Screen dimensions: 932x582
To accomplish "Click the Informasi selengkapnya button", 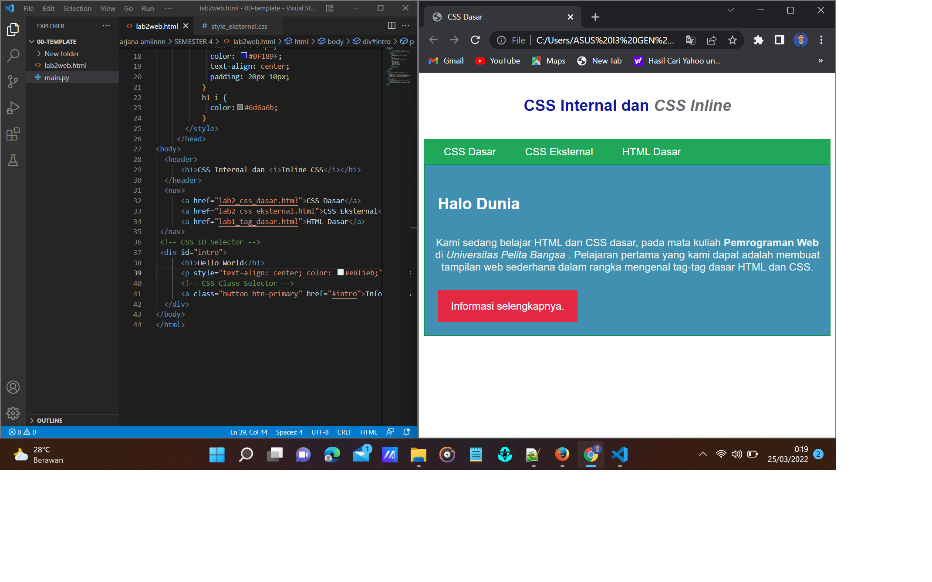I will coord(507,306).
